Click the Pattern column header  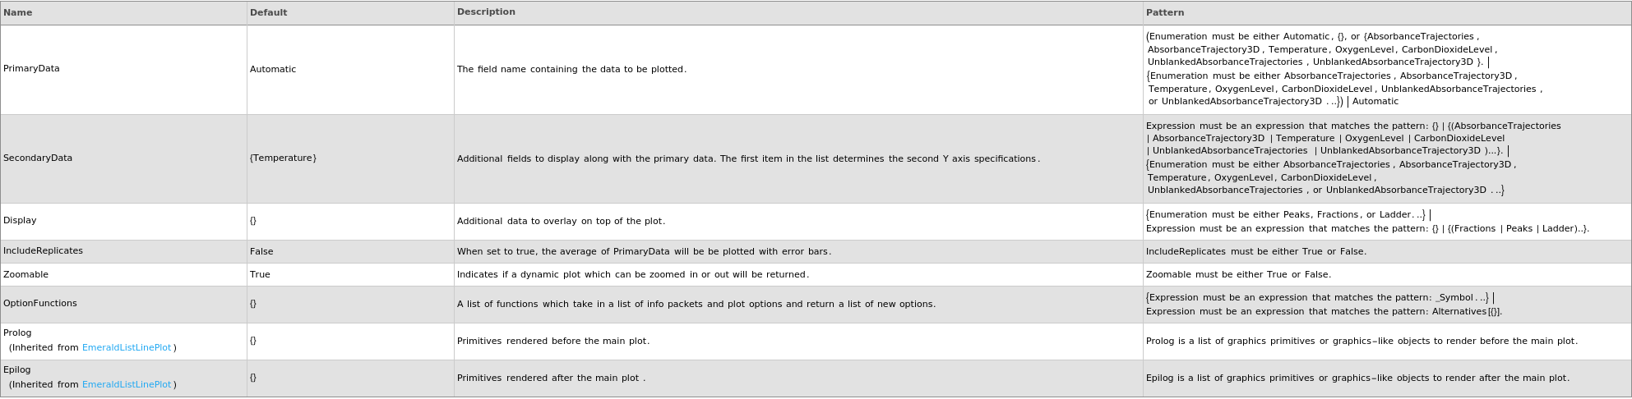coord(1165,13)
